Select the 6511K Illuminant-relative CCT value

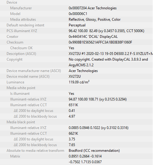point(73,105)
